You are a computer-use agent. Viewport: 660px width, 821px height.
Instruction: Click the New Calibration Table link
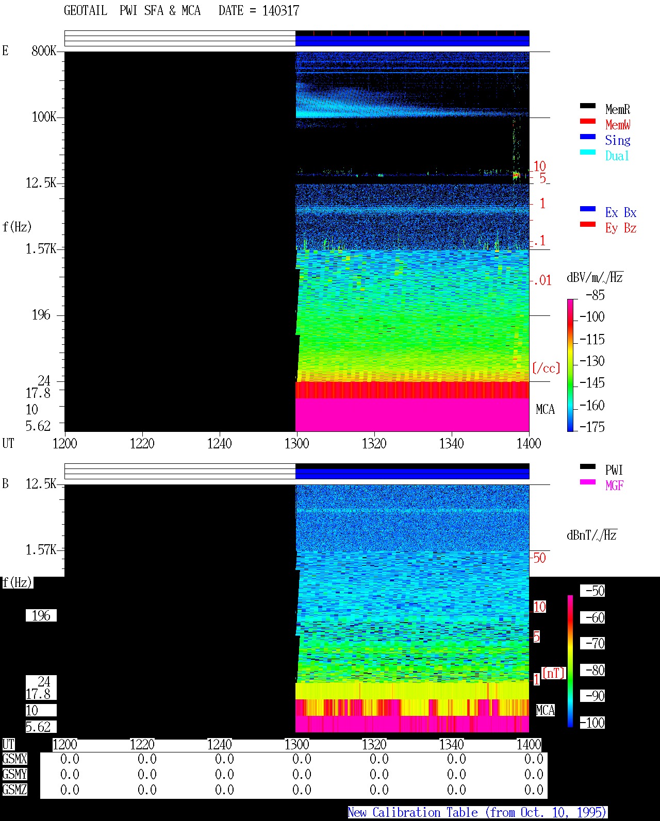[477, 812]
